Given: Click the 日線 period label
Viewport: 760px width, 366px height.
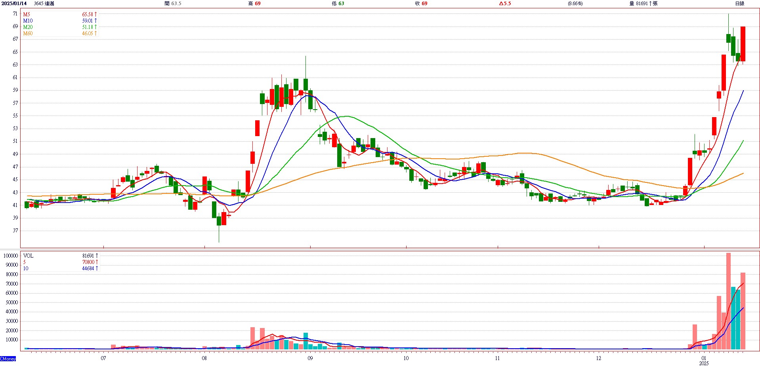Looking at the screenshot, I should point(739,4).
